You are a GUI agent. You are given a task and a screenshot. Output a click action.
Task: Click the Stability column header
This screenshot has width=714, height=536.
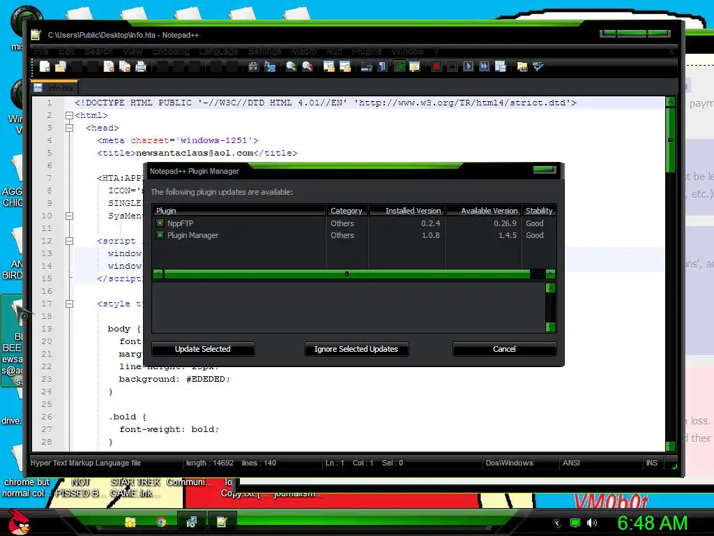(x=539, y=211)
